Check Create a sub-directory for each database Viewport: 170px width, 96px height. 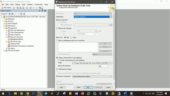pyautogui.click(x=59, y=60)
